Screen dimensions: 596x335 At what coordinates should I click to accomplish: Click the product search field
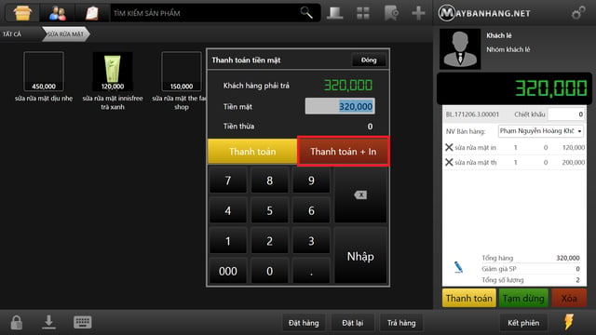[215, 13]
